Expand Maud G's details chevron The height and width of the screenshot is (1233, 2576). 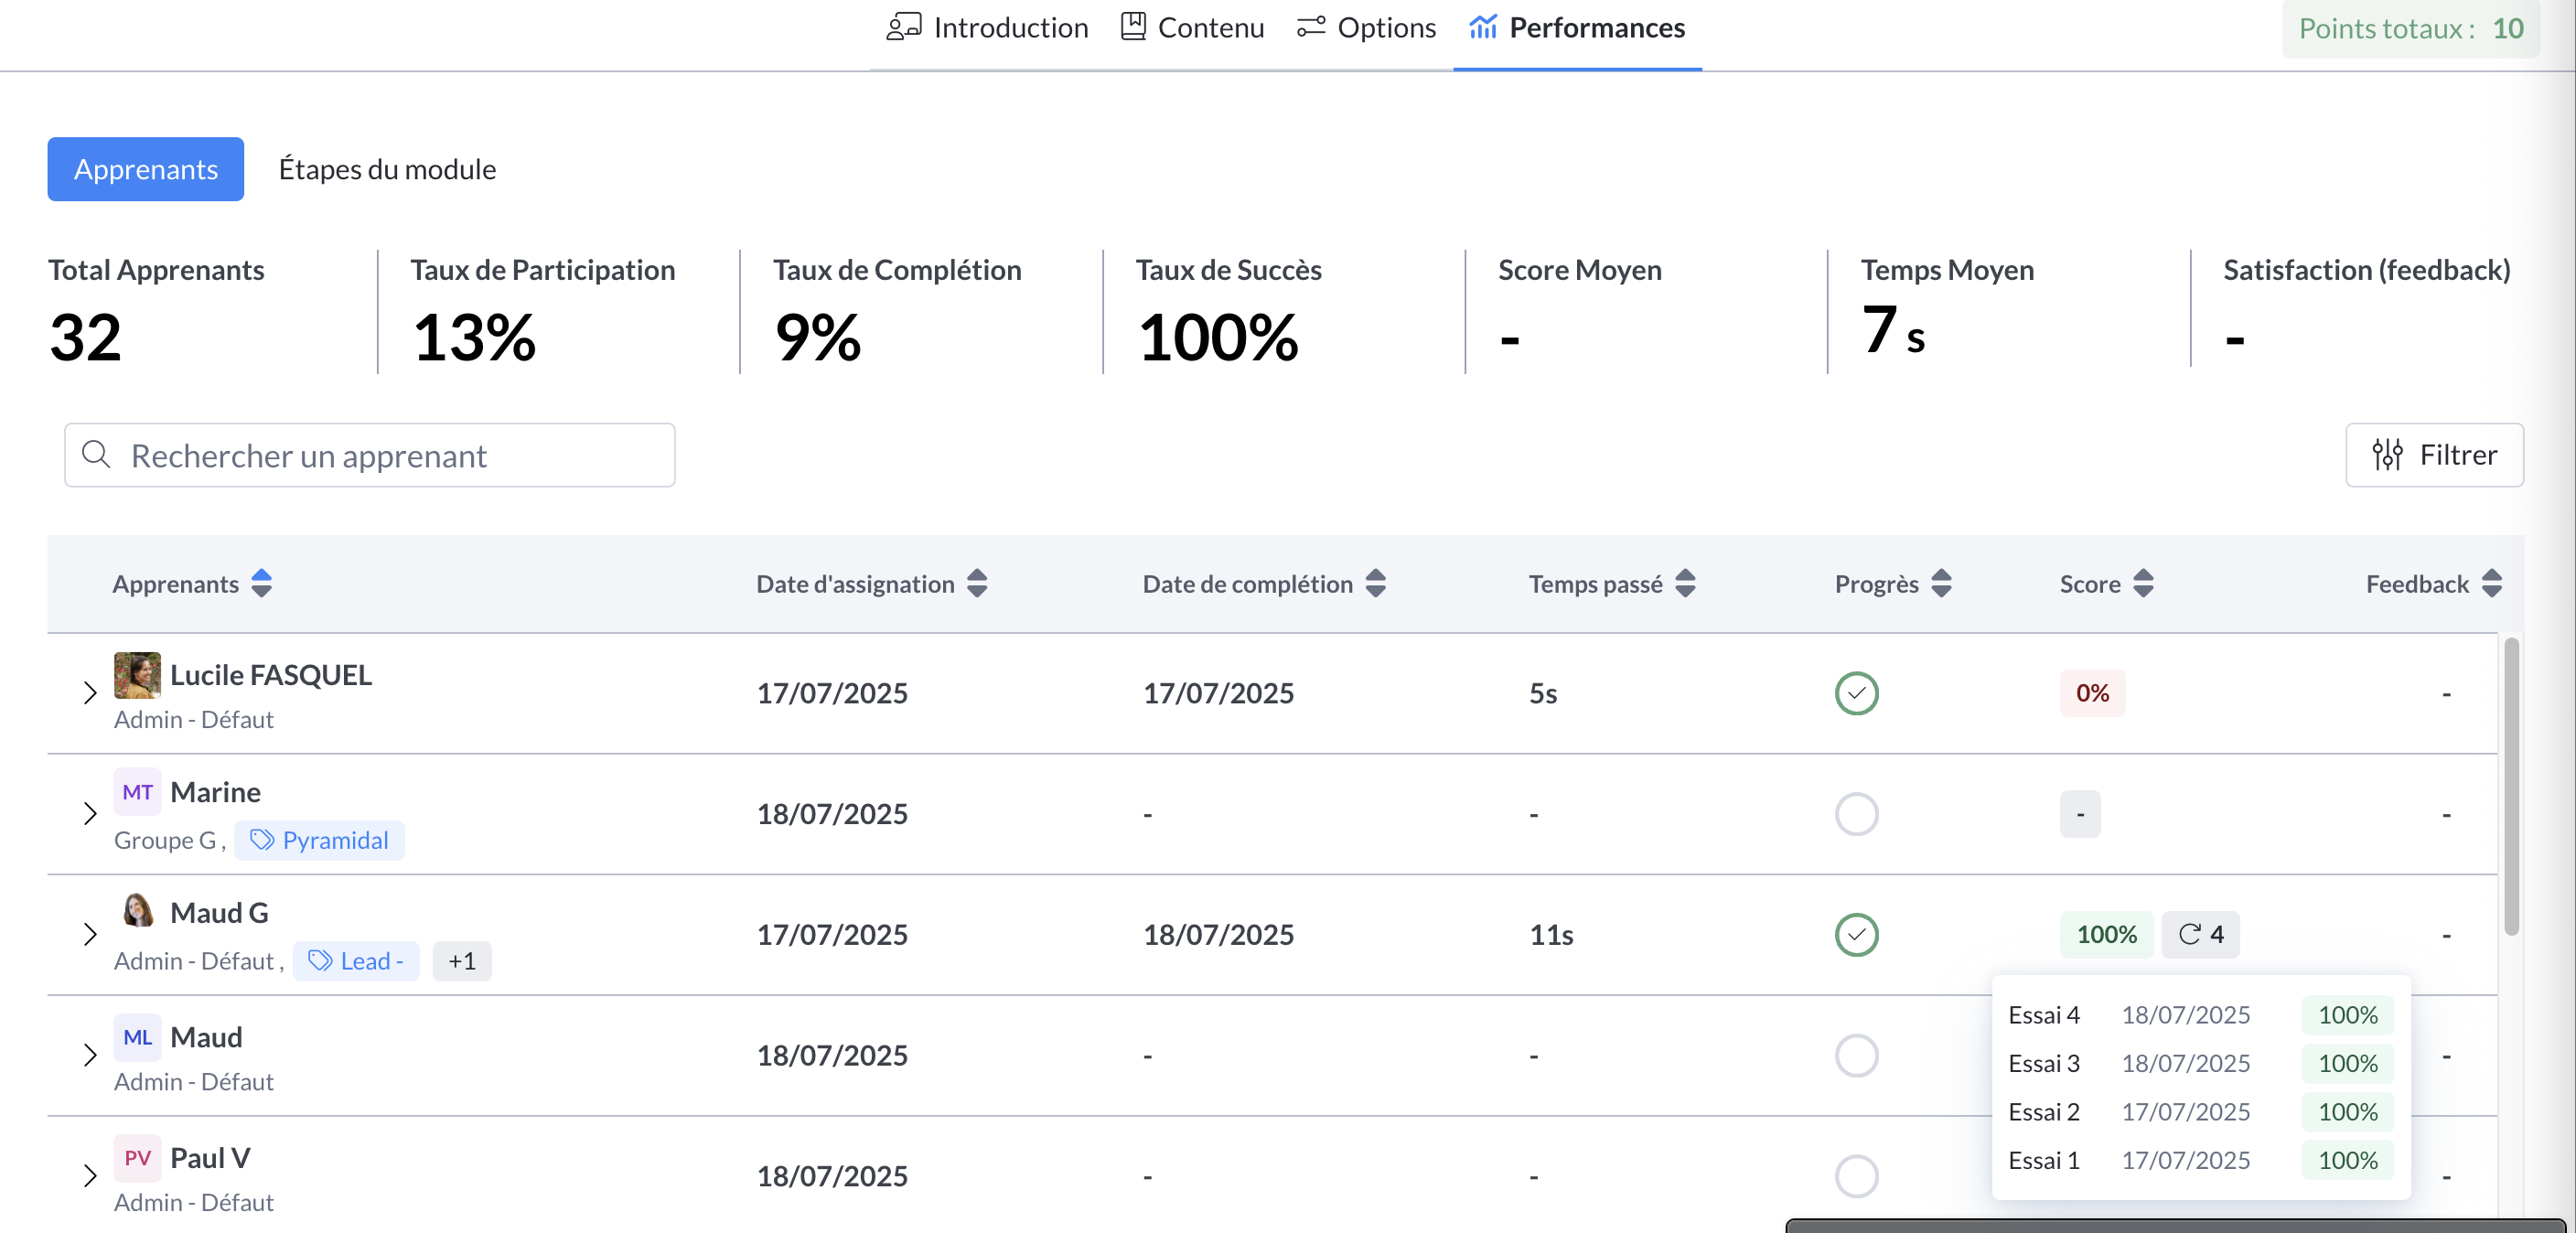pyautogui.click(x=88, y=934)
